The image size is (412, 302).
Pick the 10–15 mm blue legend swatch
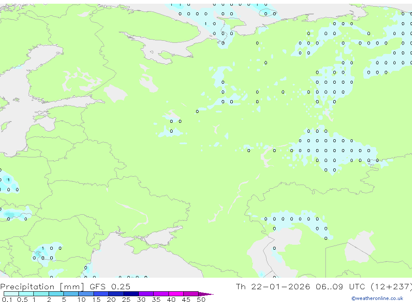tap(86, 294)
